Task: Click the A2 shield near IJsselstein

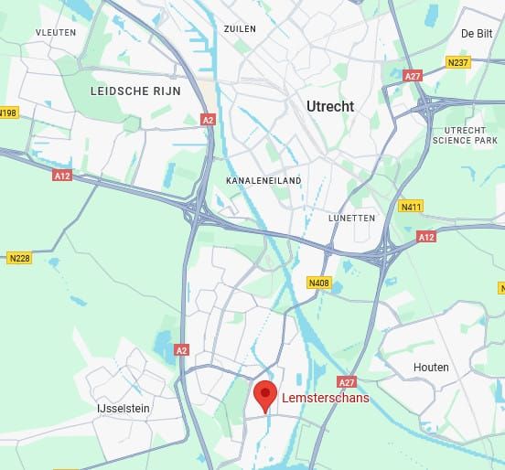Action: tap(182, 350)
